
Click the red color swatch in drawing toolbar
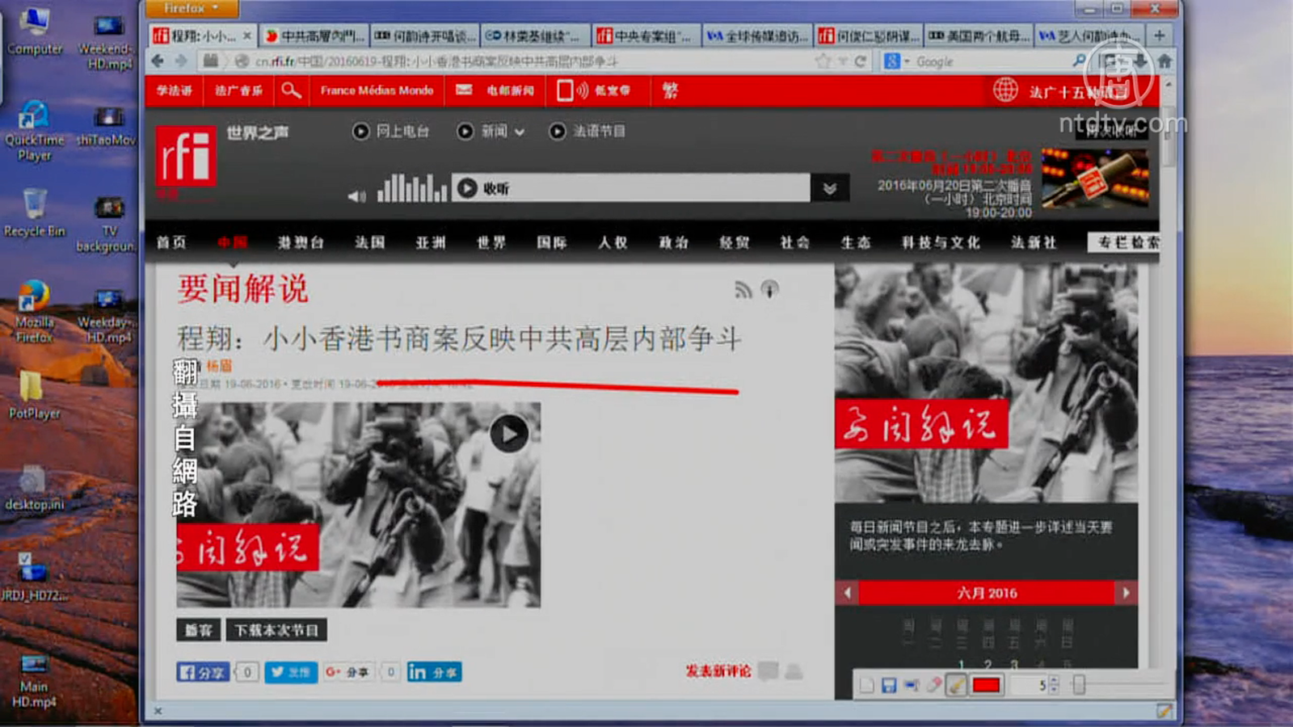click(x=986, y=685)
